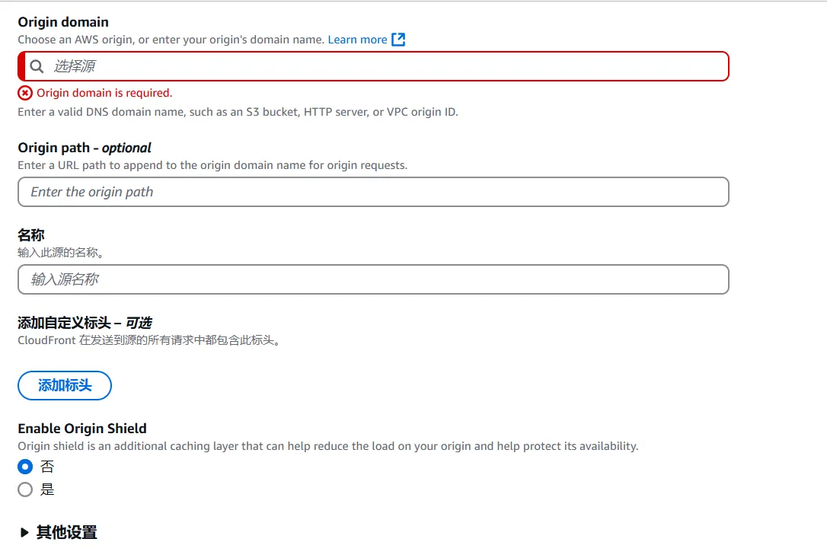
Task: Click the 其他设置 section title text
Action: tap(67, 533)
